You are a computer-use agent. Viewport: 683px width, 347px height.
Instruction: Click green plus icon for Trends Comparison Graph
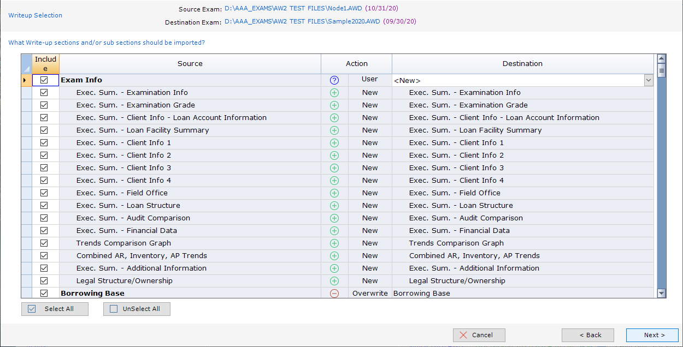coord(334,243)
